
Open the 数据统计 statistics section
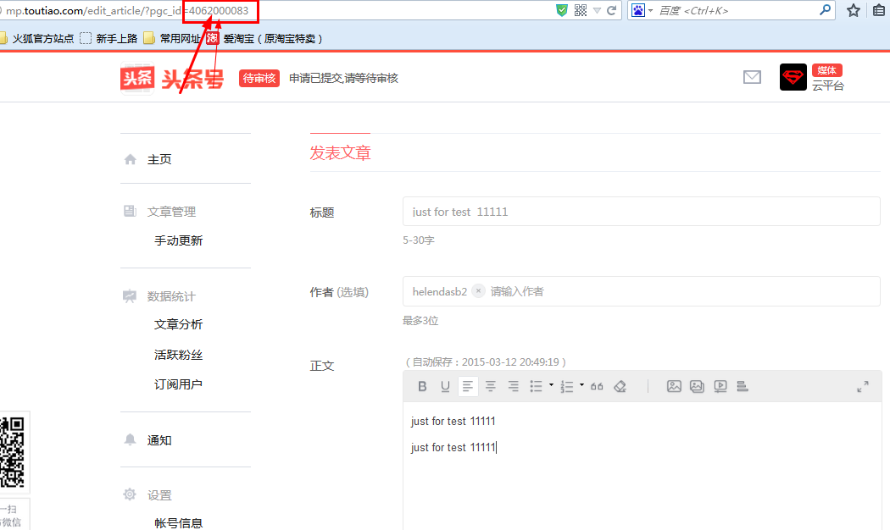(x=171, y=296)
